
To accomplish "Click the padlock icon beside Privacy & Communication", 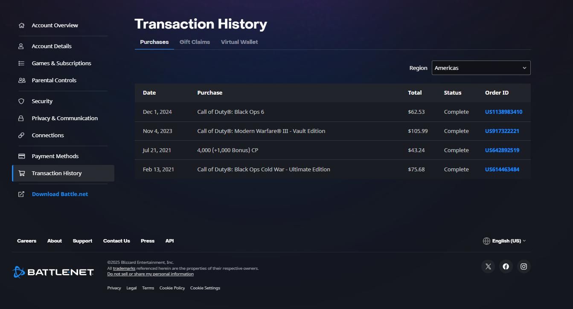I will 21,118.
